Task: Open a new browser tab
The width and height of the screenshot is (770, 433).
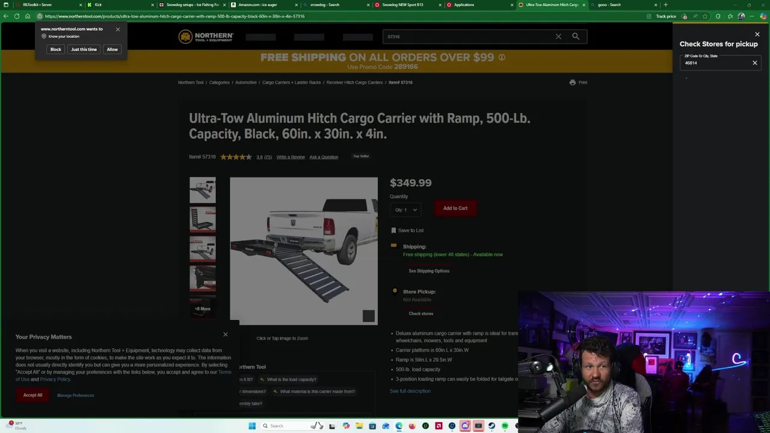Action: click(x=665, y=5)
